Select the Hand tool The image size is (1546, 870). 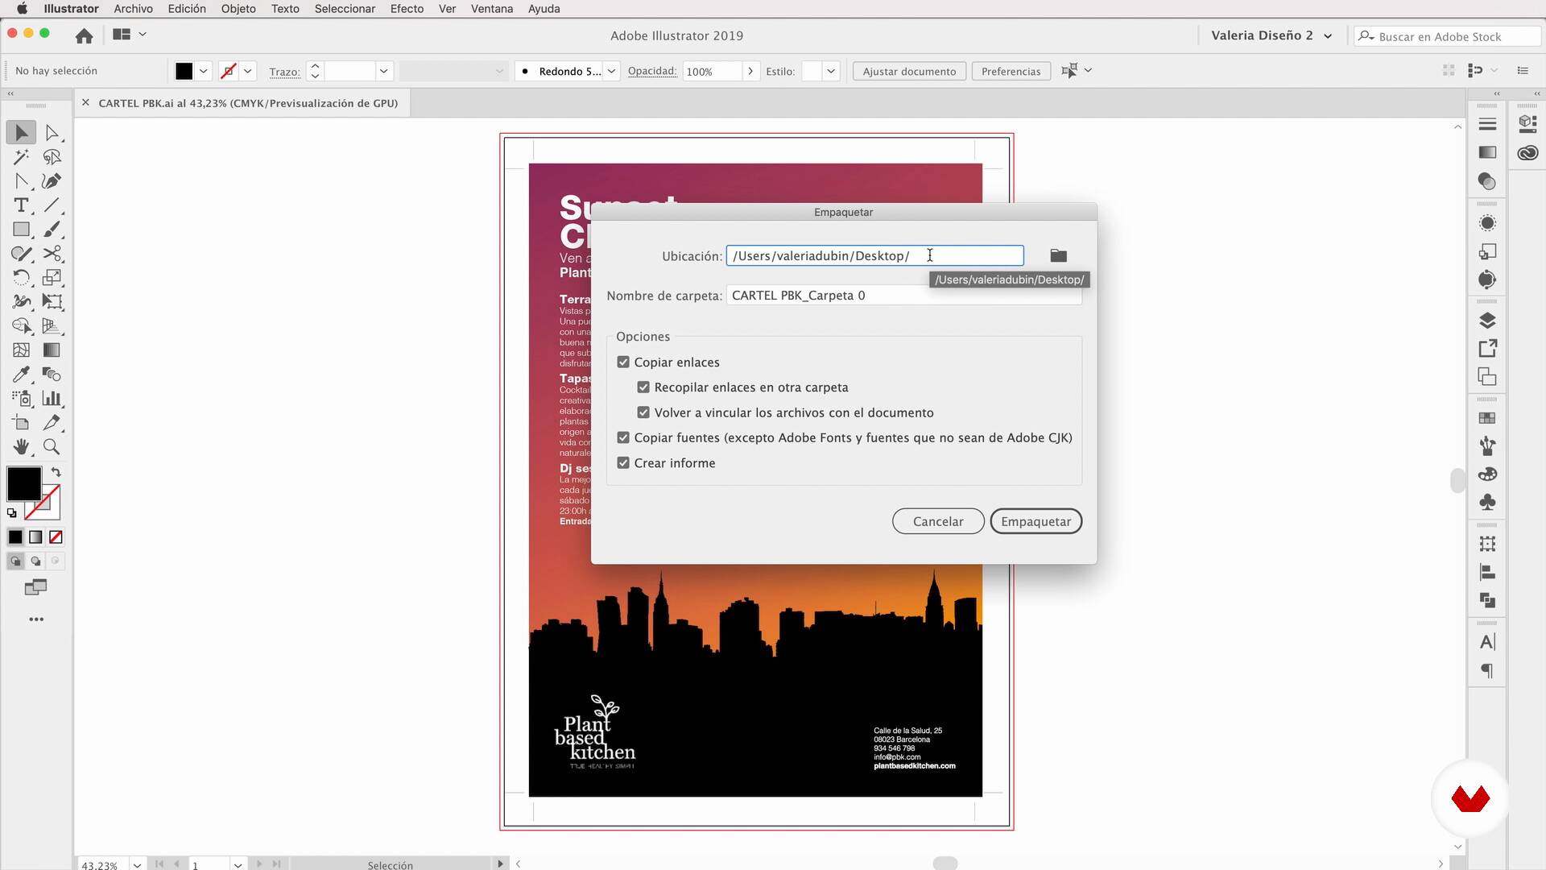(x=22, y=446)
